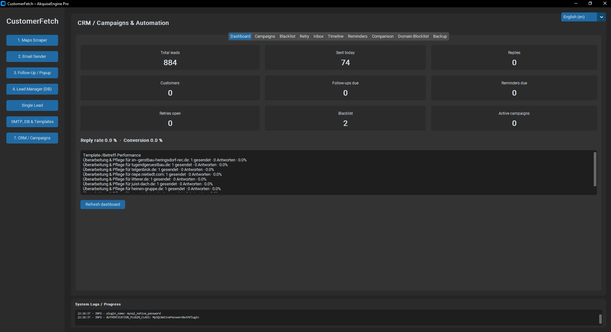
Task: Switch to the Backup tab
Action: pos(440,36)
